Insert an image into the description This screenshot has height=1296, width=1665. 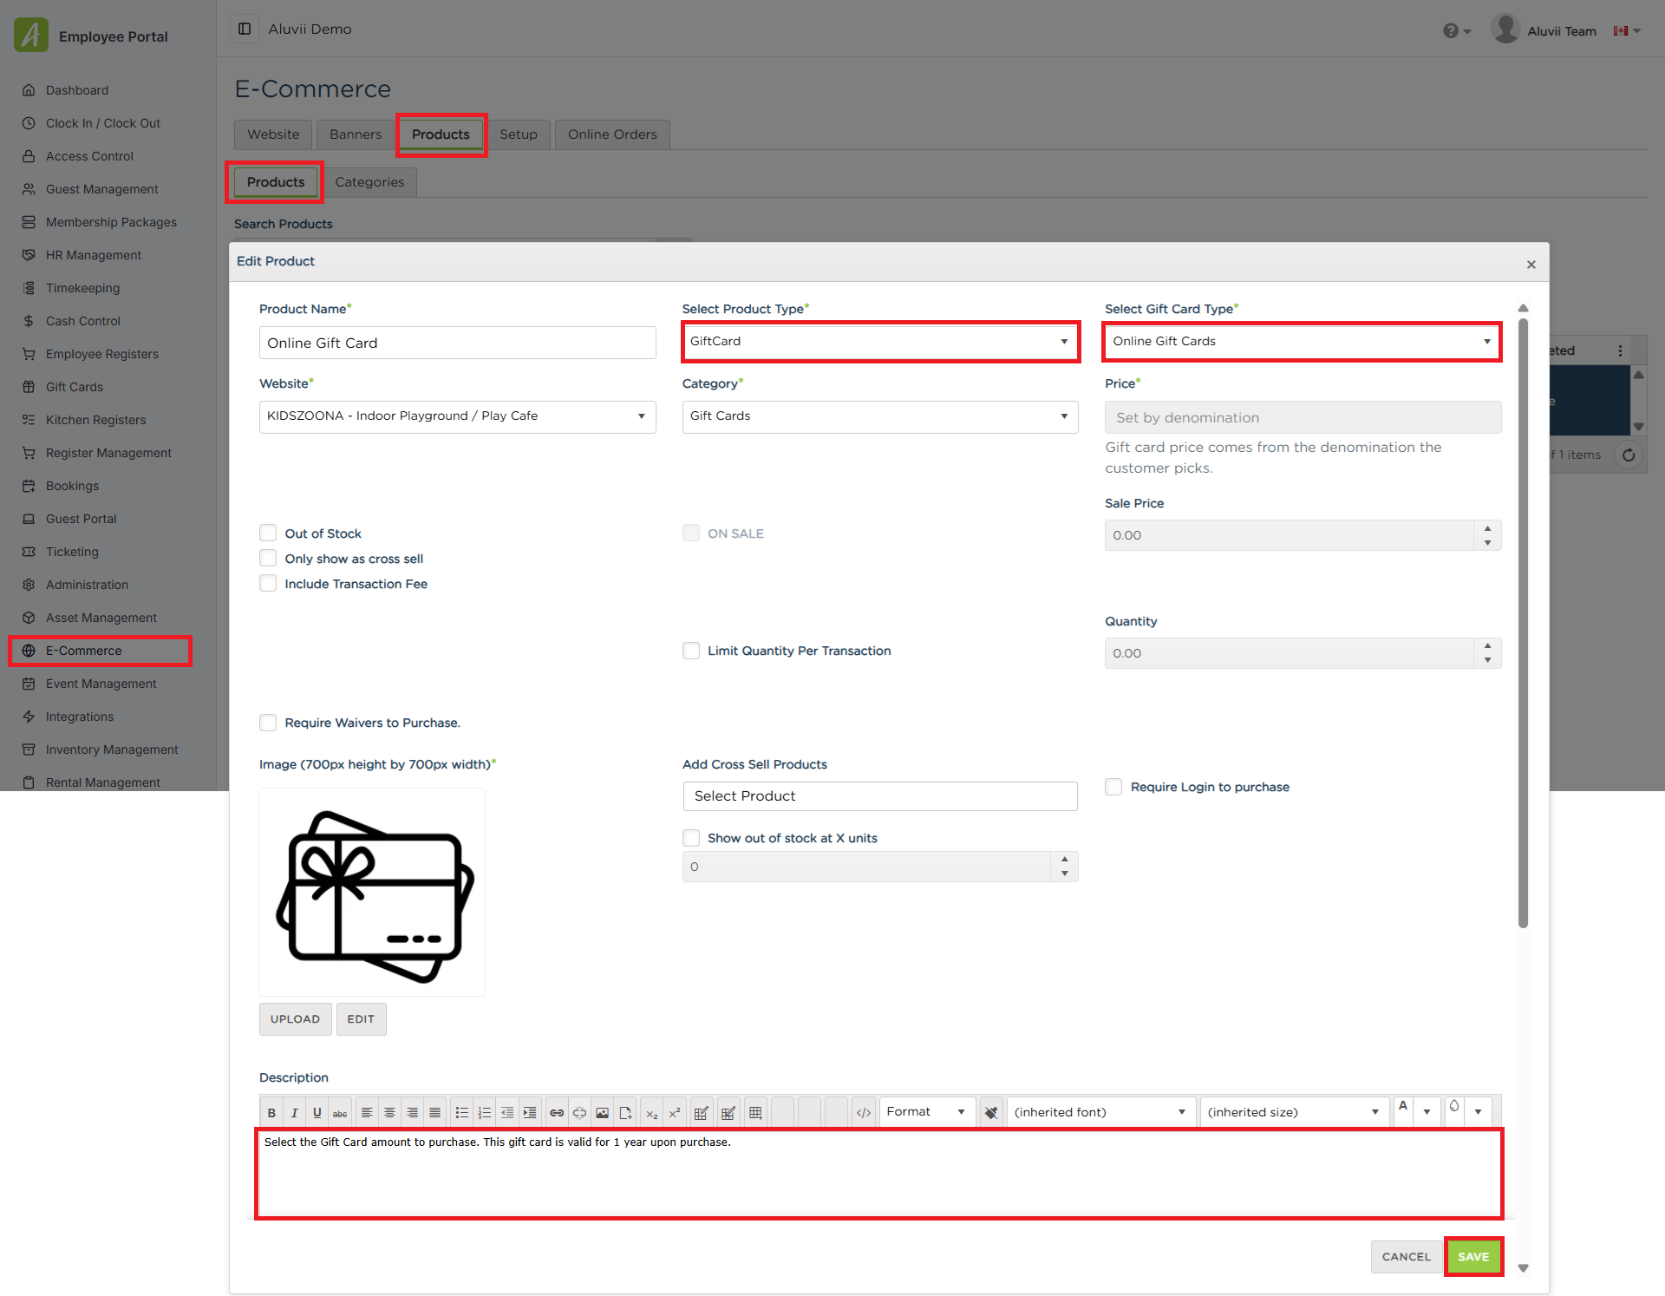point(603,1112)
